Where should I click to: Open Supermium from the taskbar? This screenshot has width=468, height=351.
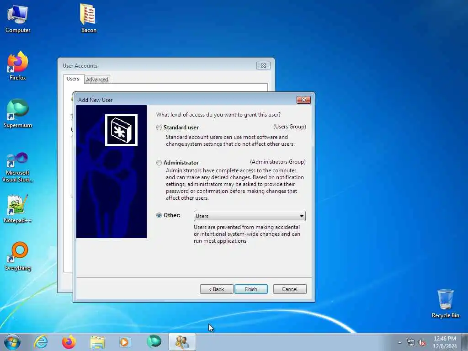[x=154, y=342]
